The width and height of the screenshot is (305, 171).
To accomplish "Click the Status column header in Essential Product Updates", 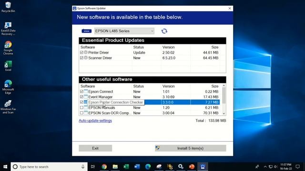I will click(x=139, y=47).
